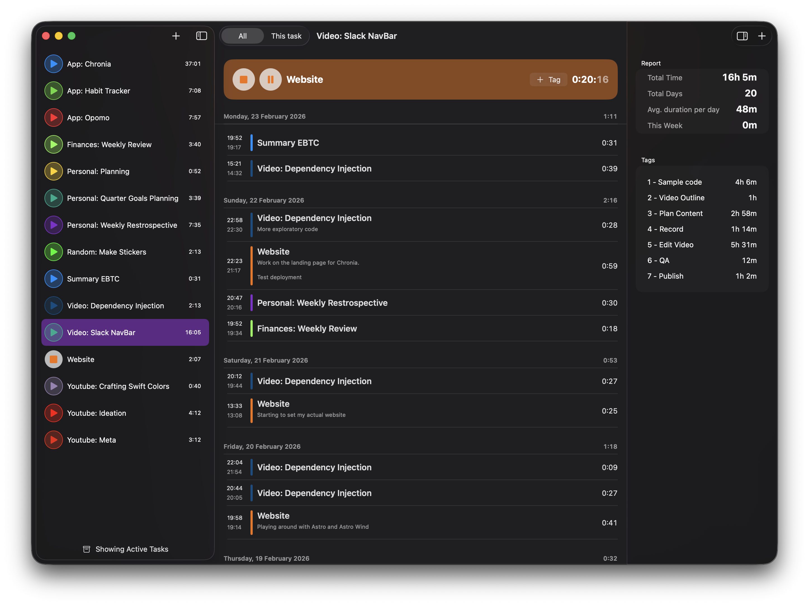The height and width of the screenshot is (606, 809).
Task: Toggle the left sidebar visibility
Action: [201, 36]
